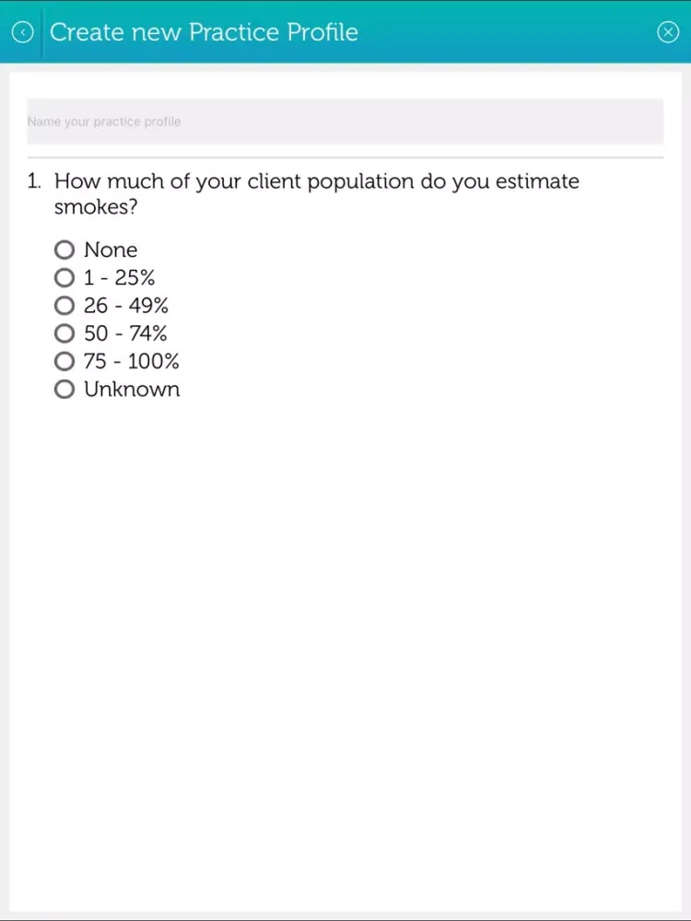This screenshot has height=921, width=691.
Task: Click the smoking population question text
Action: 317,193
